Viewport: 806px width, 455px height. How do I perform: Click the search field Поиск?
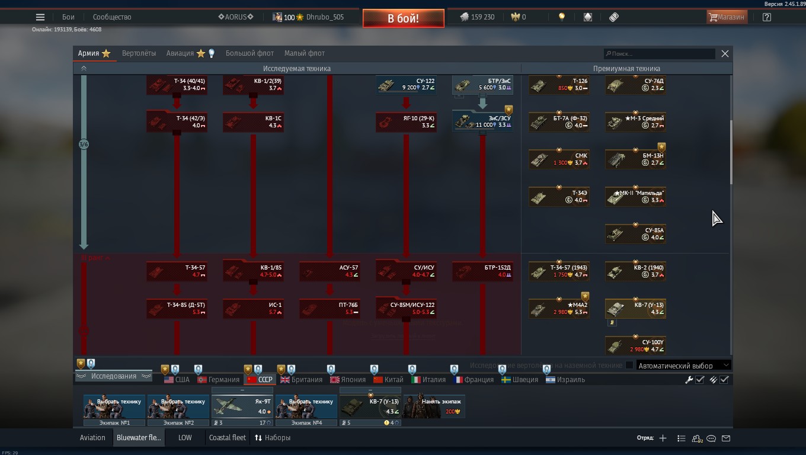pyautogui.click(x=659, y=54)
